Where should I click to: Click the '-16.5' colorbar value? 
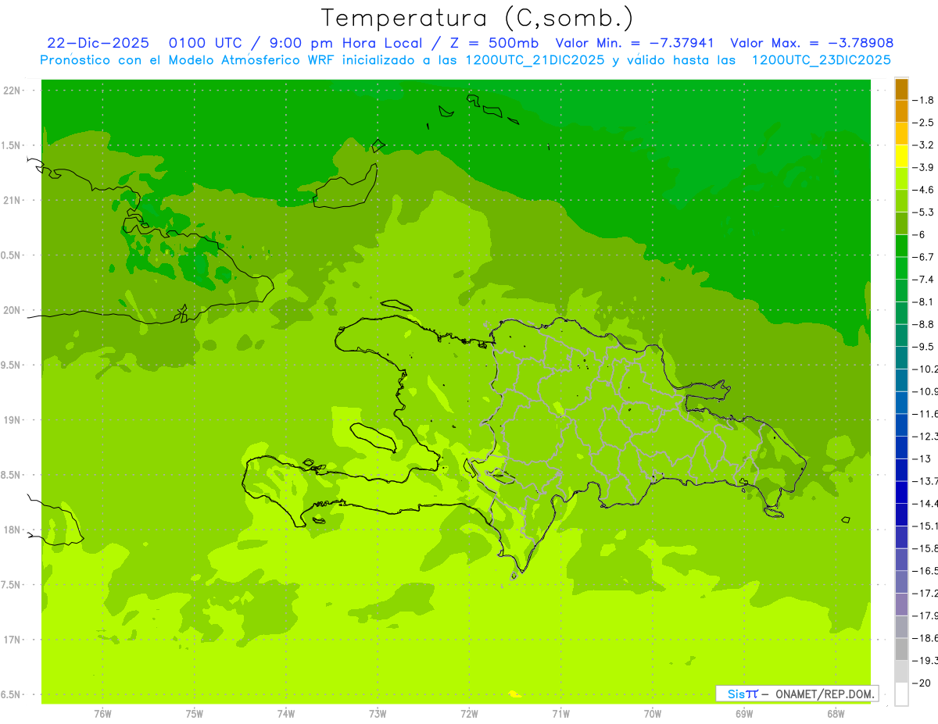point(925,571)
